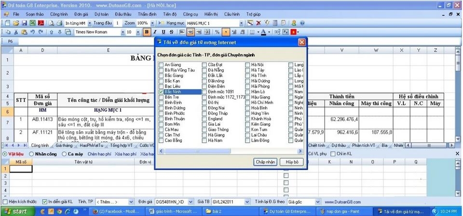Click the user account icon
Image resolution: width=463 pixels, height=216 pixels.
click(x=294, y=23)
